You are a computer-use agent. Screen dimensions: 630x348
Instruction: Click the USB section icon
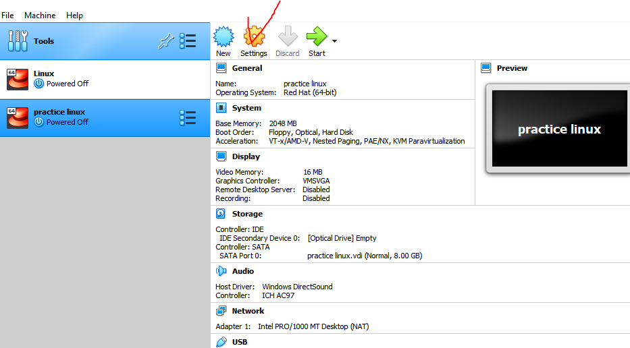click(x=221, y=342)
